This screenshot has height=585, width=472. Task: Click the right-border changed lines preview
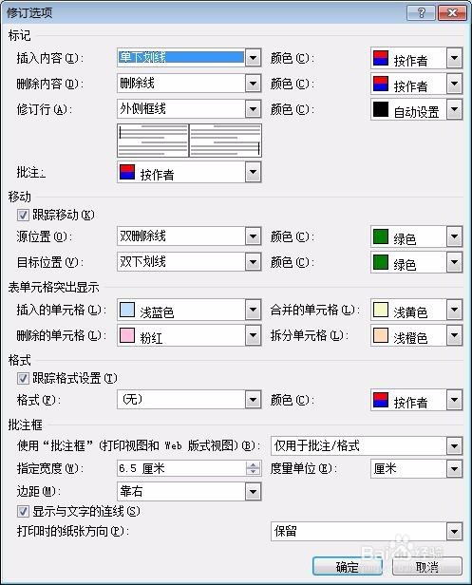(225, 141)
